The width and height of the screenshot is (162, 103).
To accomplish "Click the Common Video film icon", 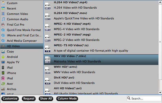I will [x=3, y=14].
